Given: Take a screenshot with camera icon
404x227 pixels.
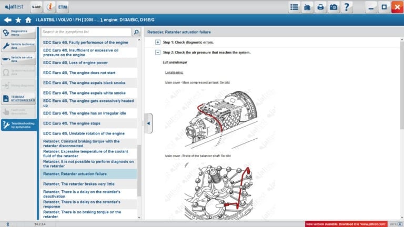Looking at the screenshot, I should point(334,7).
